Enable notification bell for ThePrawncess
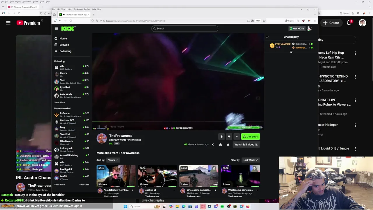The width and height of the screenshot is (373, 210). pos(221,136)
